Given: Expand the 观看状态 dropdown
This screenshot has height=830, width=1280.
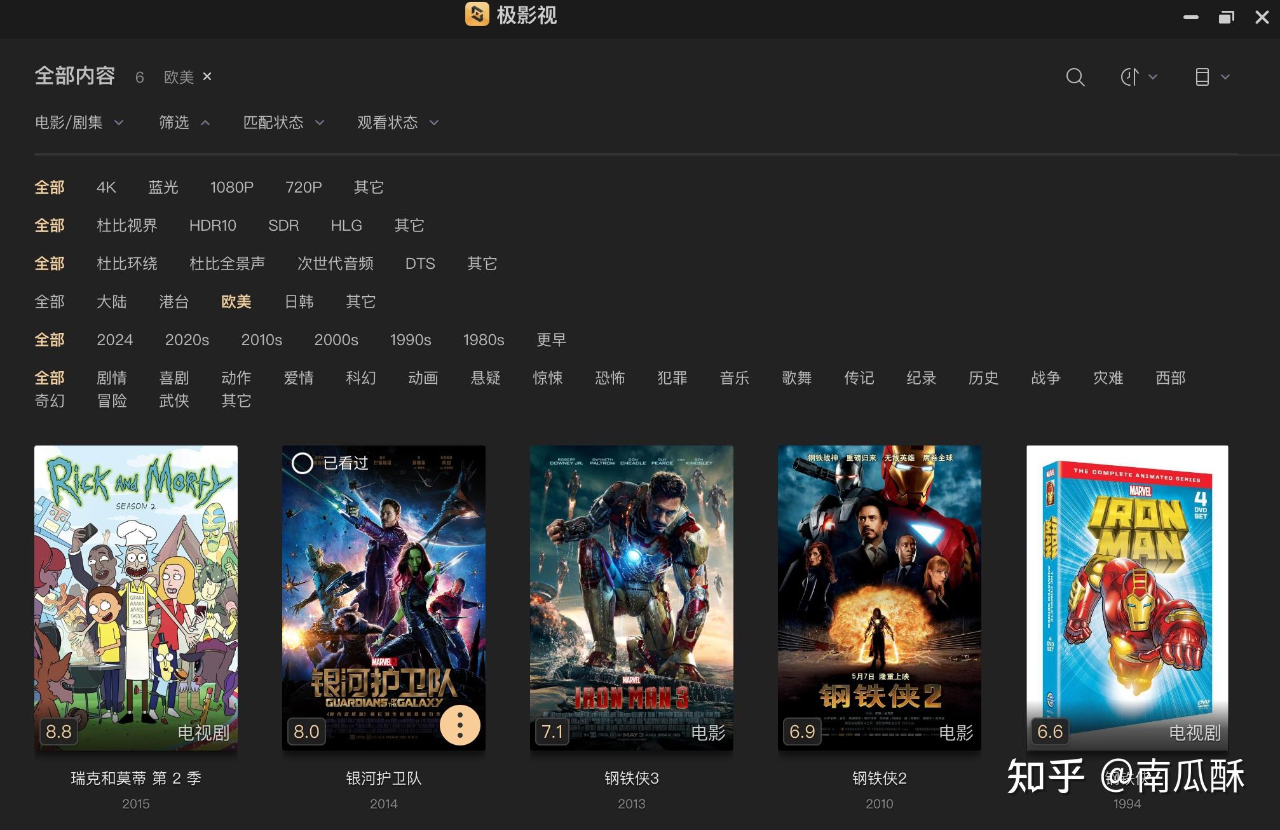Looking at the screenshot, I should (x=398, y=122).
